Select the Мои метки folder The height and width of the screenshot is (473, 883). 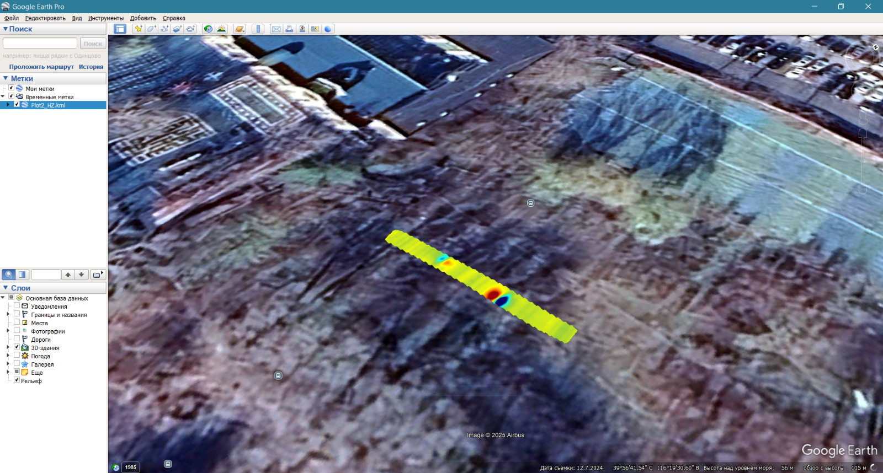[40, 88]
